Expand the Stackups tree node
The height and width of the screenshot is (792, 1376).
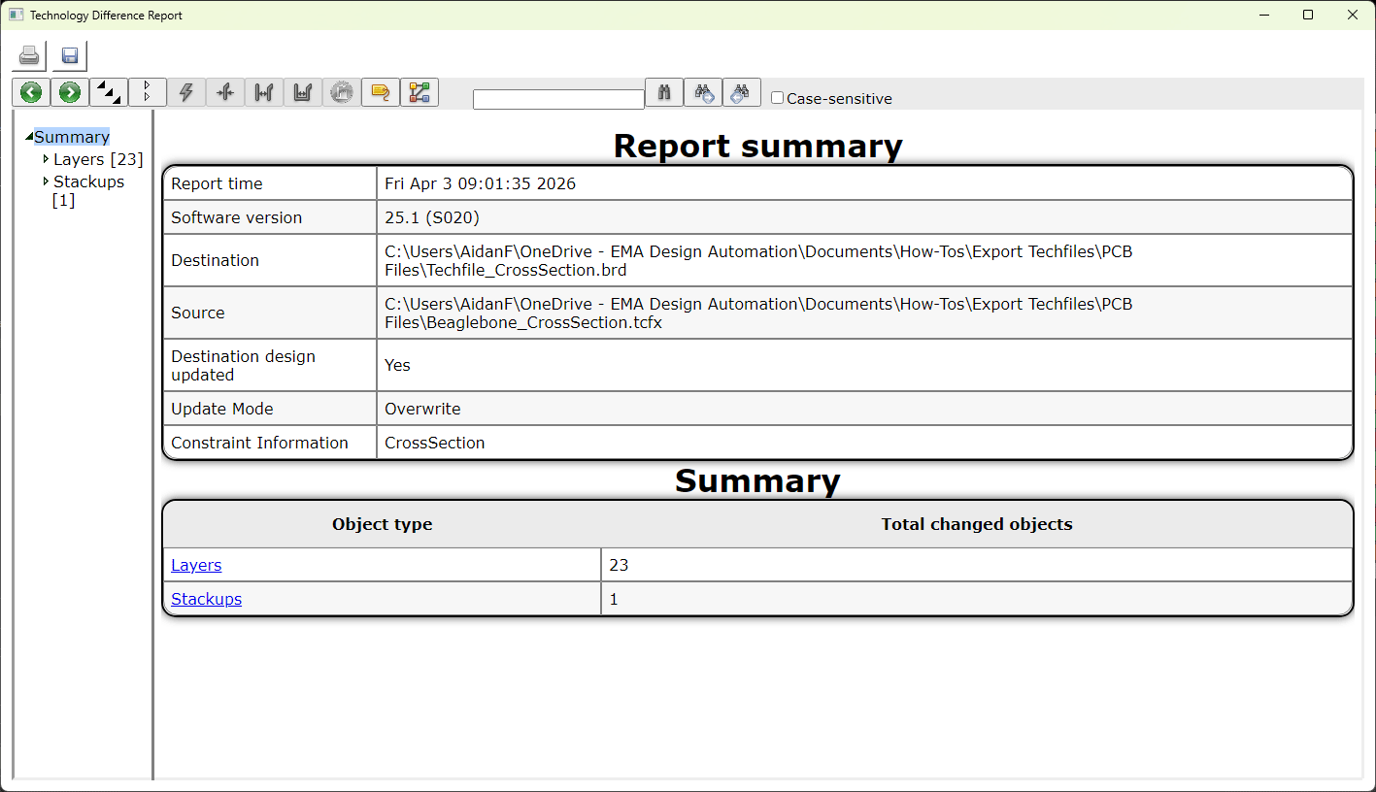[x=46, y=181]
